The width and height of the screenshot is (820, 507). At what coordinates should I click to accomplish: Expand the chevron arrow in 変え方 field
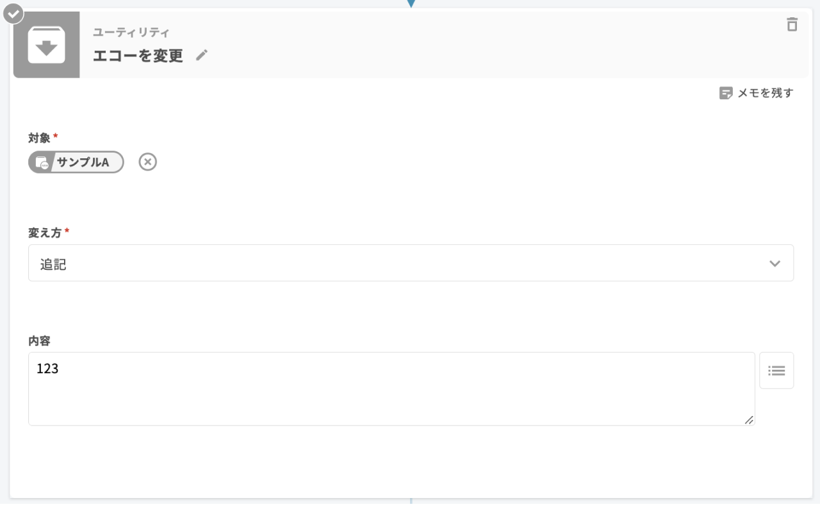coord(775,263)
